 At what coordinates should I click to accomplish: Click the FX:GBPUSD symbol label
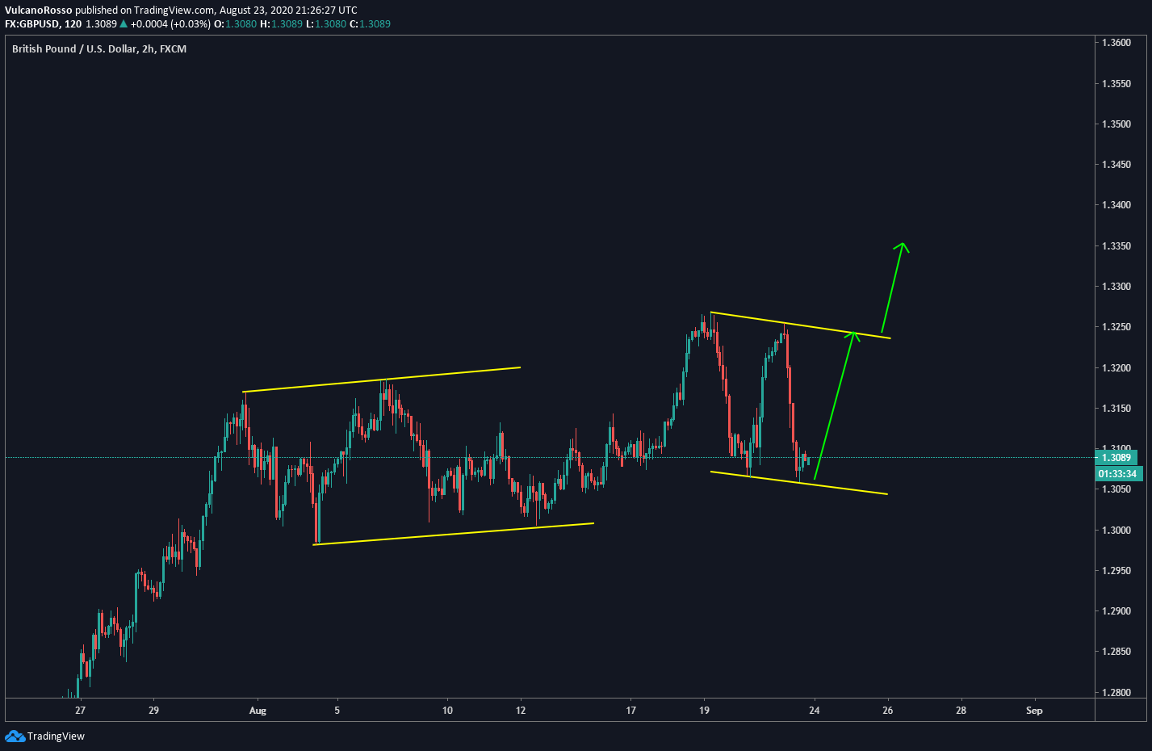(x=31, y=24)
